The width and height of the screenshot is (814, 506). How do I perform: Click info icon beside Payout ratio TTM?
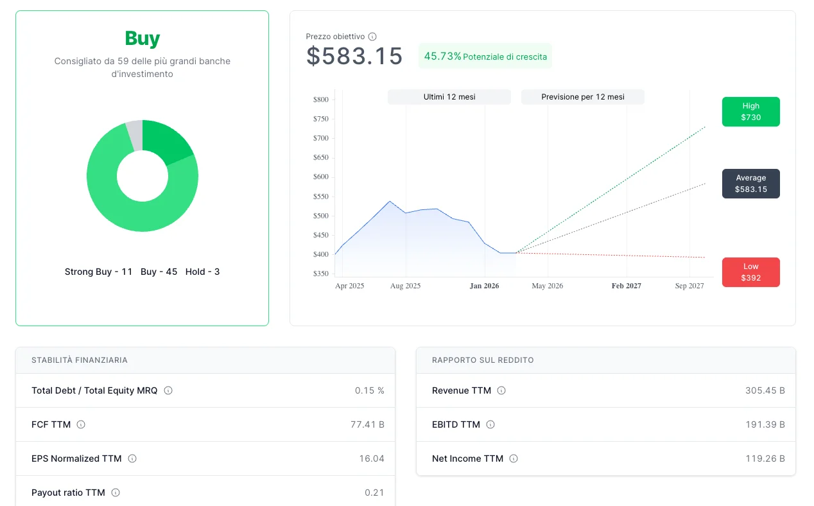click(116, 493)
